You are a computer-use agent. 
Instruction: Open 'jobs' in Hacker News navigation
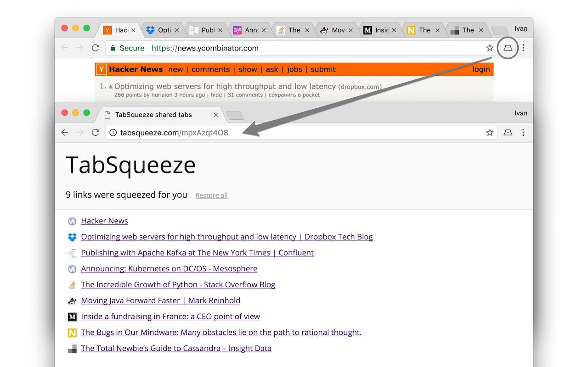294,69
